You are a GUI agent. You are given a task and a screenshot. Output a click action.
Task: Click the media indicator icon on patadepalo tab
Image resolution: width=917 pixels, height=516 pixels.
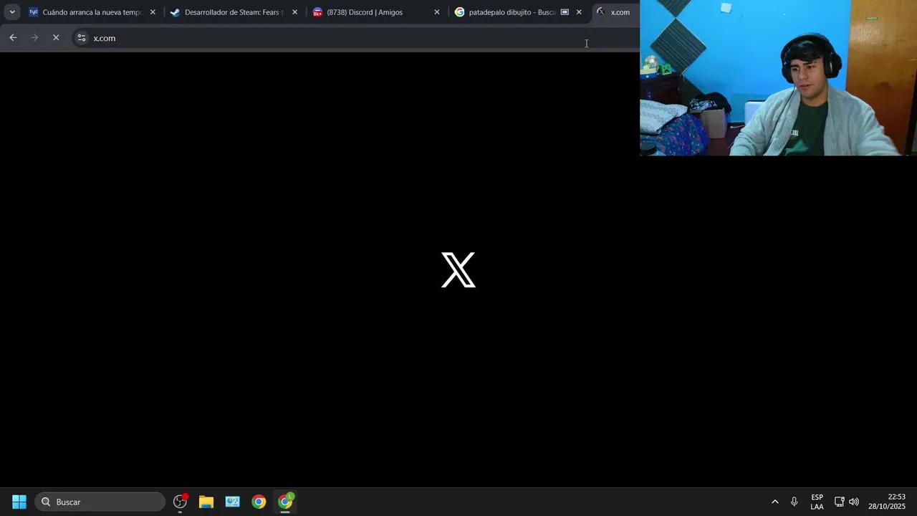(x=565, y=12)
